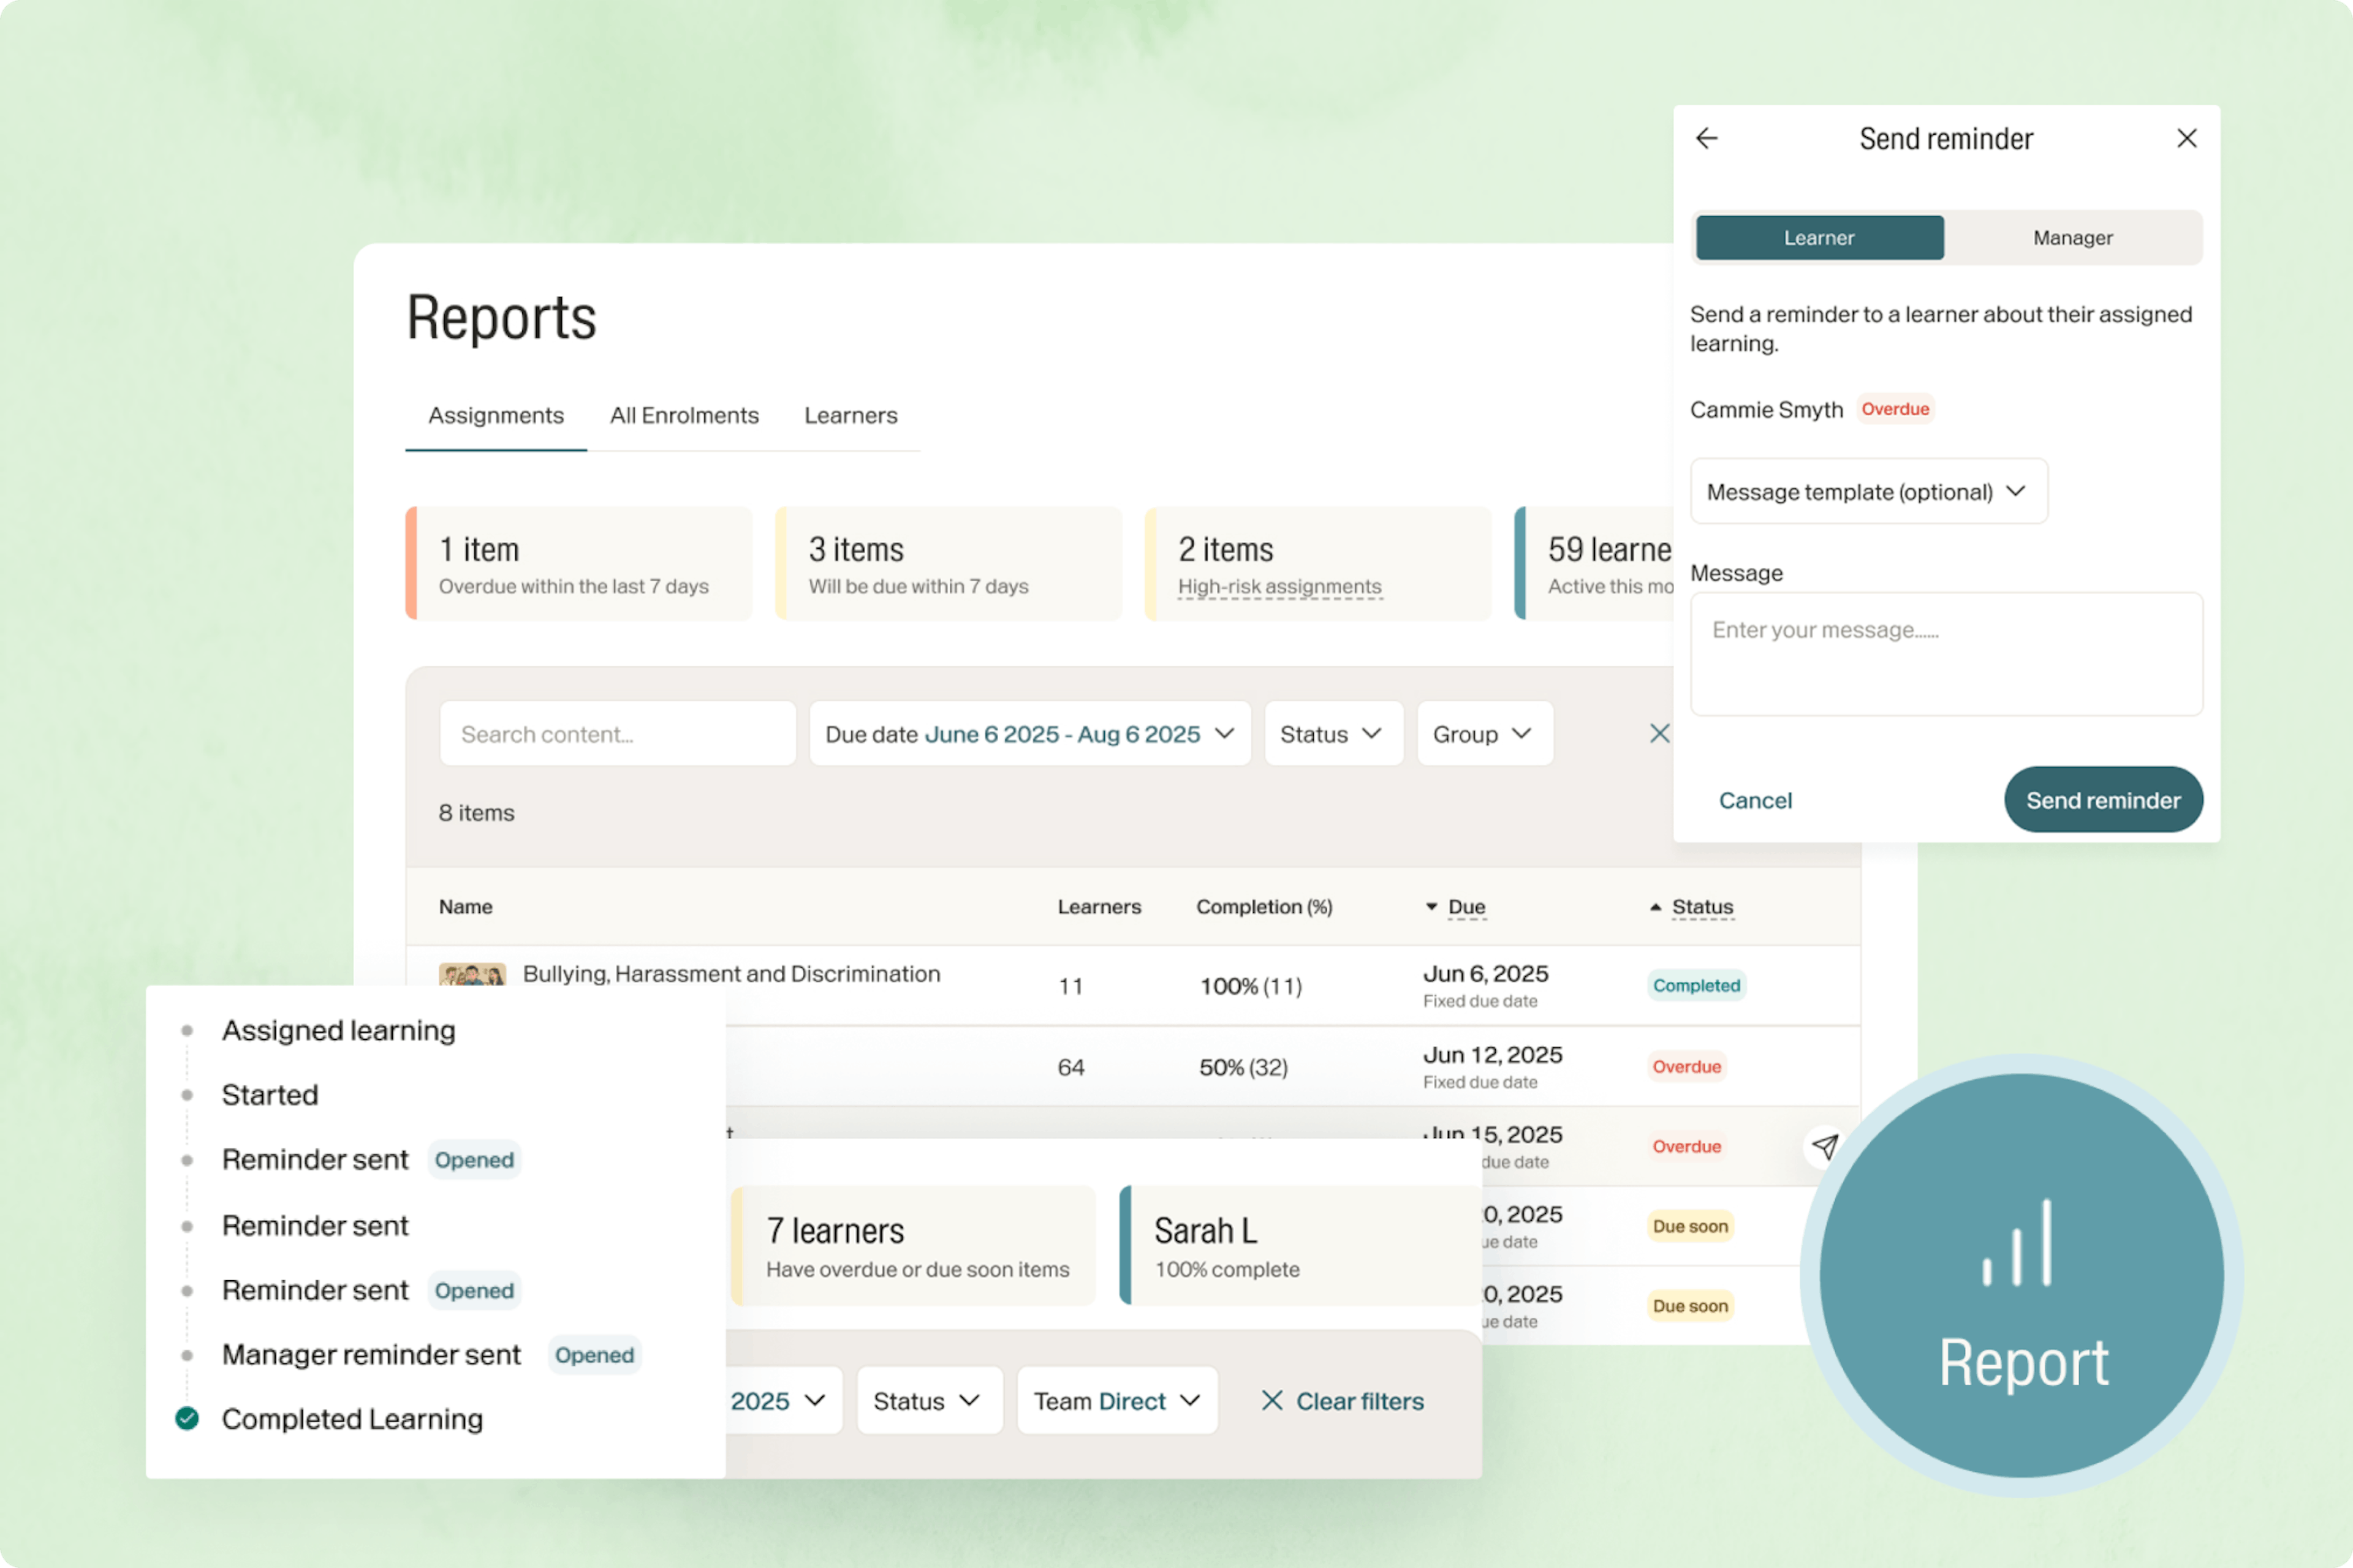Click the back arrow in Send reminder
The image size is (2353, 1568).
pos(1707,138)
